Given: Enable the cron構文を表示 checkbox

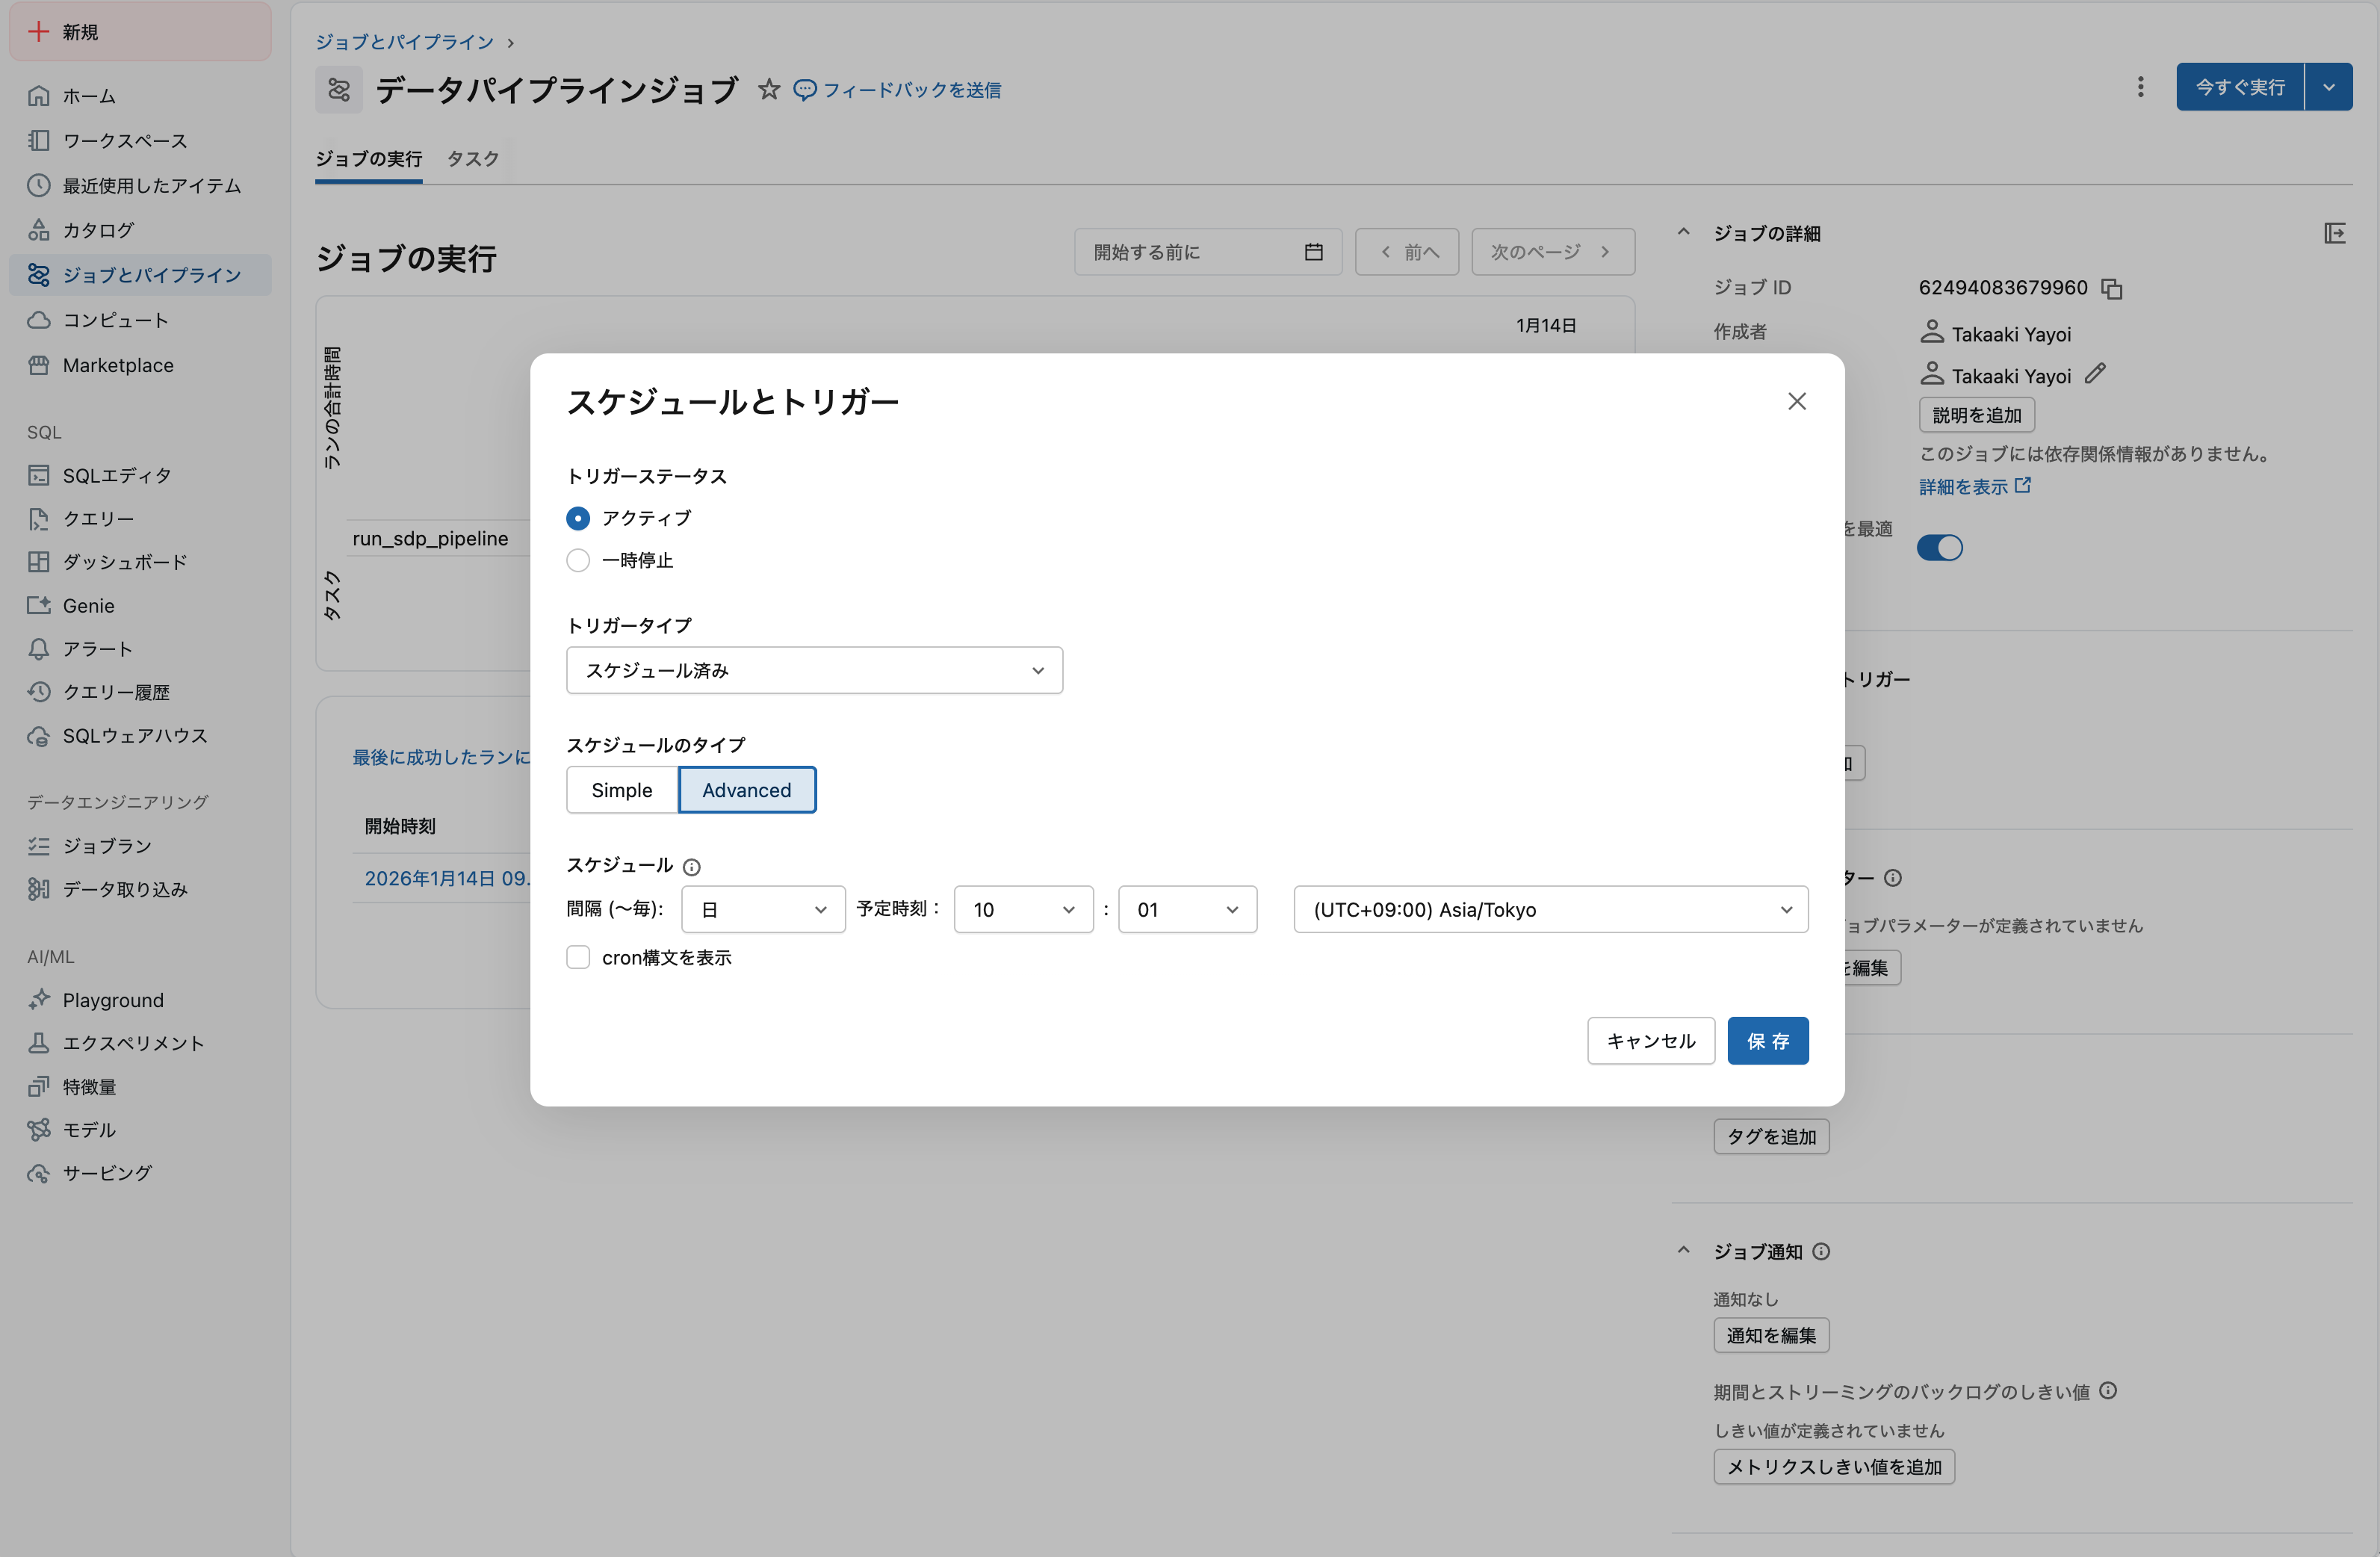Looking at the screenshot, I should click(x=578, y=957).
